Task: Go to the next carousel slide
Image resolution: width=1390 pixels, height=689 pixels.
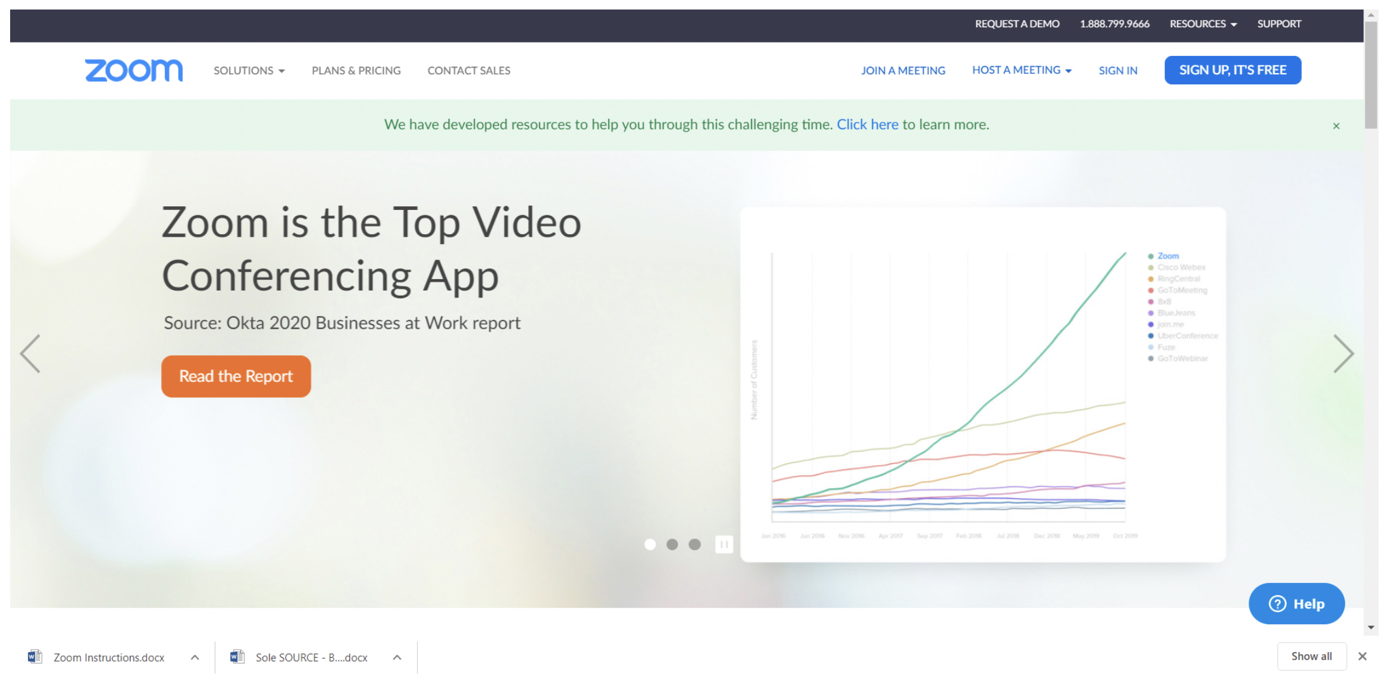Action: point(1343,353)
